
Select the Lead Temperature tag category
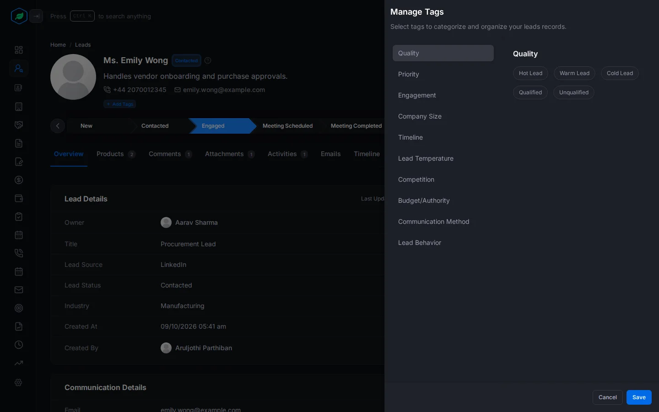[443, 158]
